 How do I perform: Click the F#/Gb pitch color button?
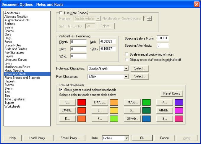click(132, 102)
